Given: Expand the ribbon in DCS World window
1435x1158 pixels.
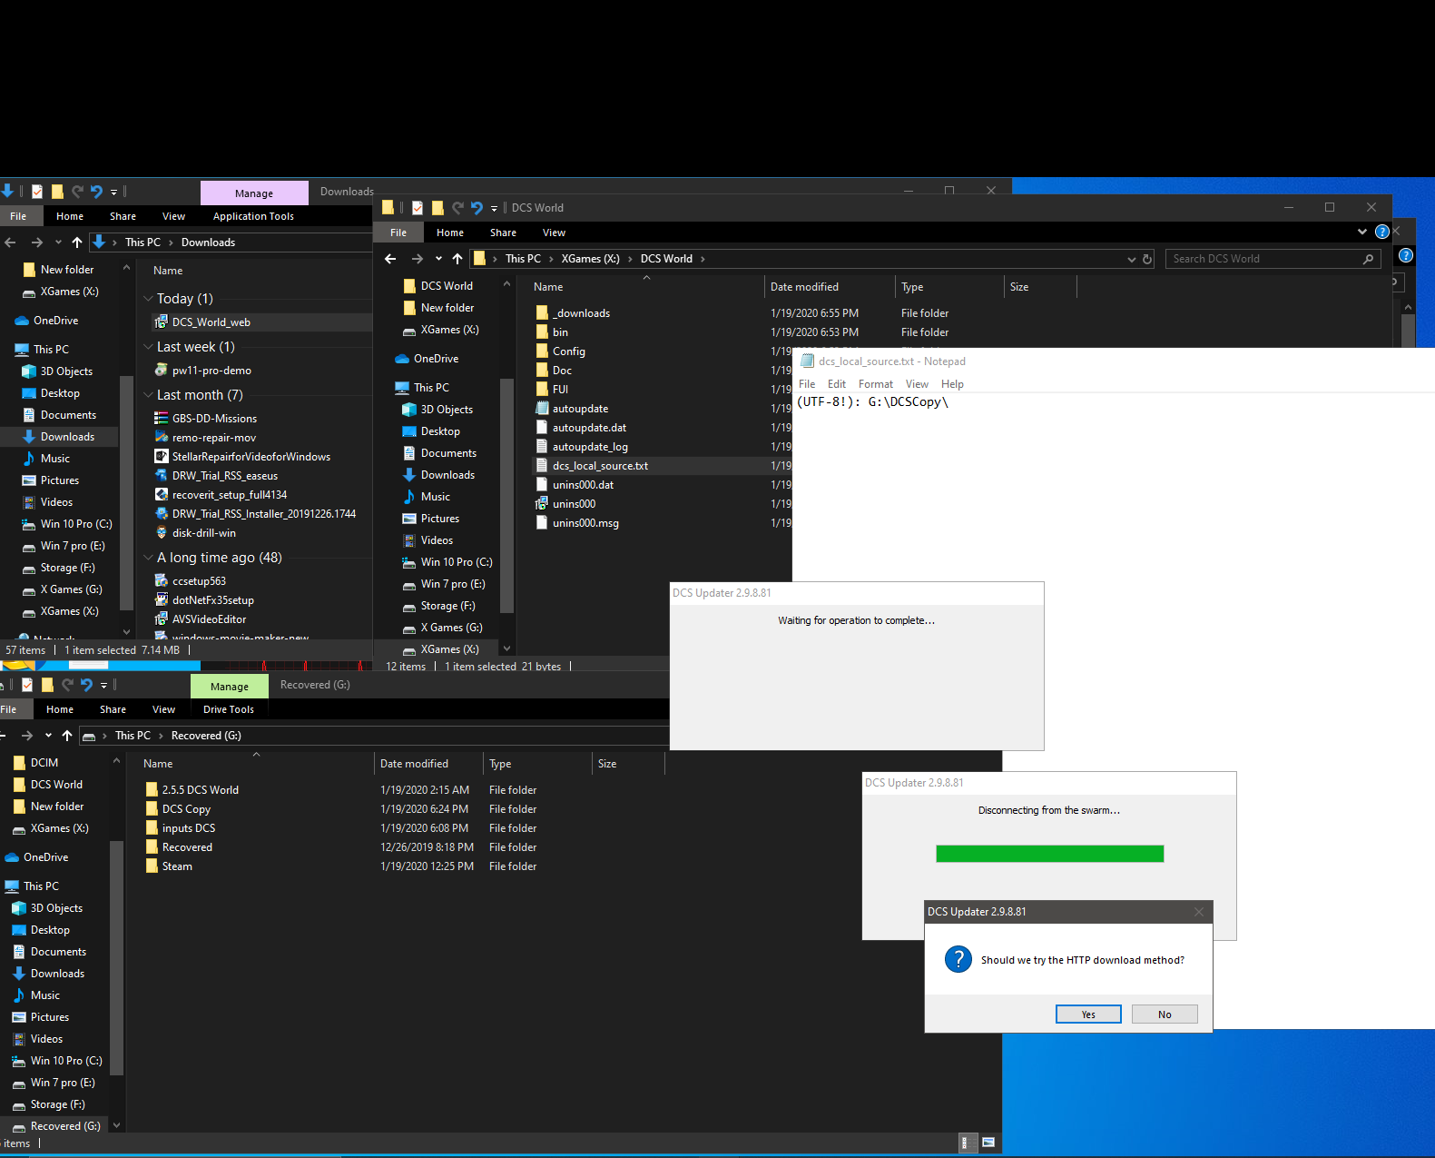Looking at the screenshot, I should (1361, 232).
